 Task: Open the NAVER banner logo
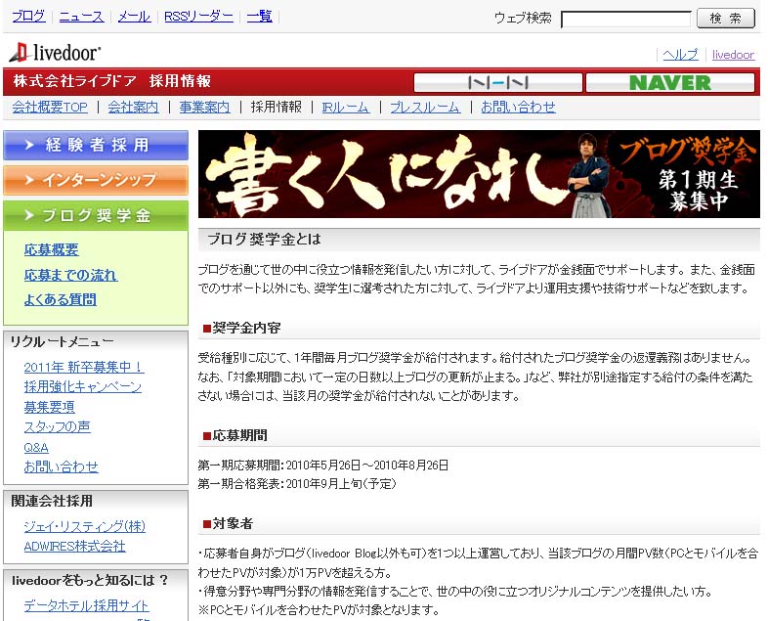[x=670, y=82]
